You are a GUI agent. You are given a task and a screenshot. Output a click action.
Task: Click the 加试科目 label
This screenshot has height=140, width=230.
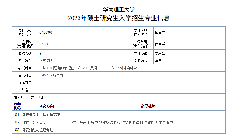25,83
